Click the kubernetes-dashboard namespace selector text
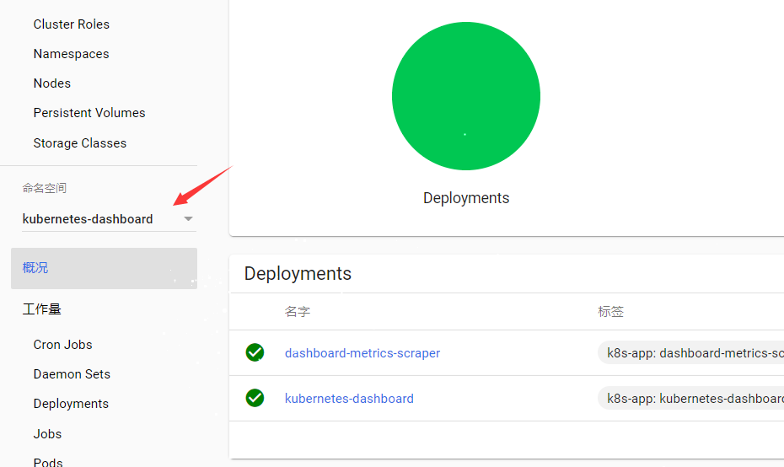The height and width of the screenshot is (467, 784). pyautogui.click(x=88, y=219)
